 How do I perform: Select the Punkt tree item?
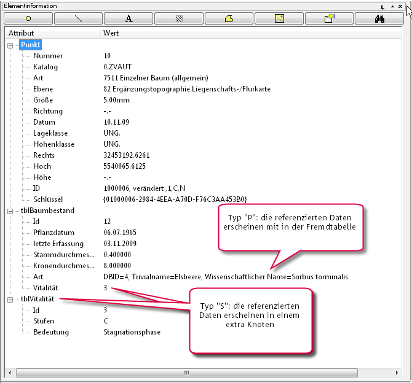point(30,45)
